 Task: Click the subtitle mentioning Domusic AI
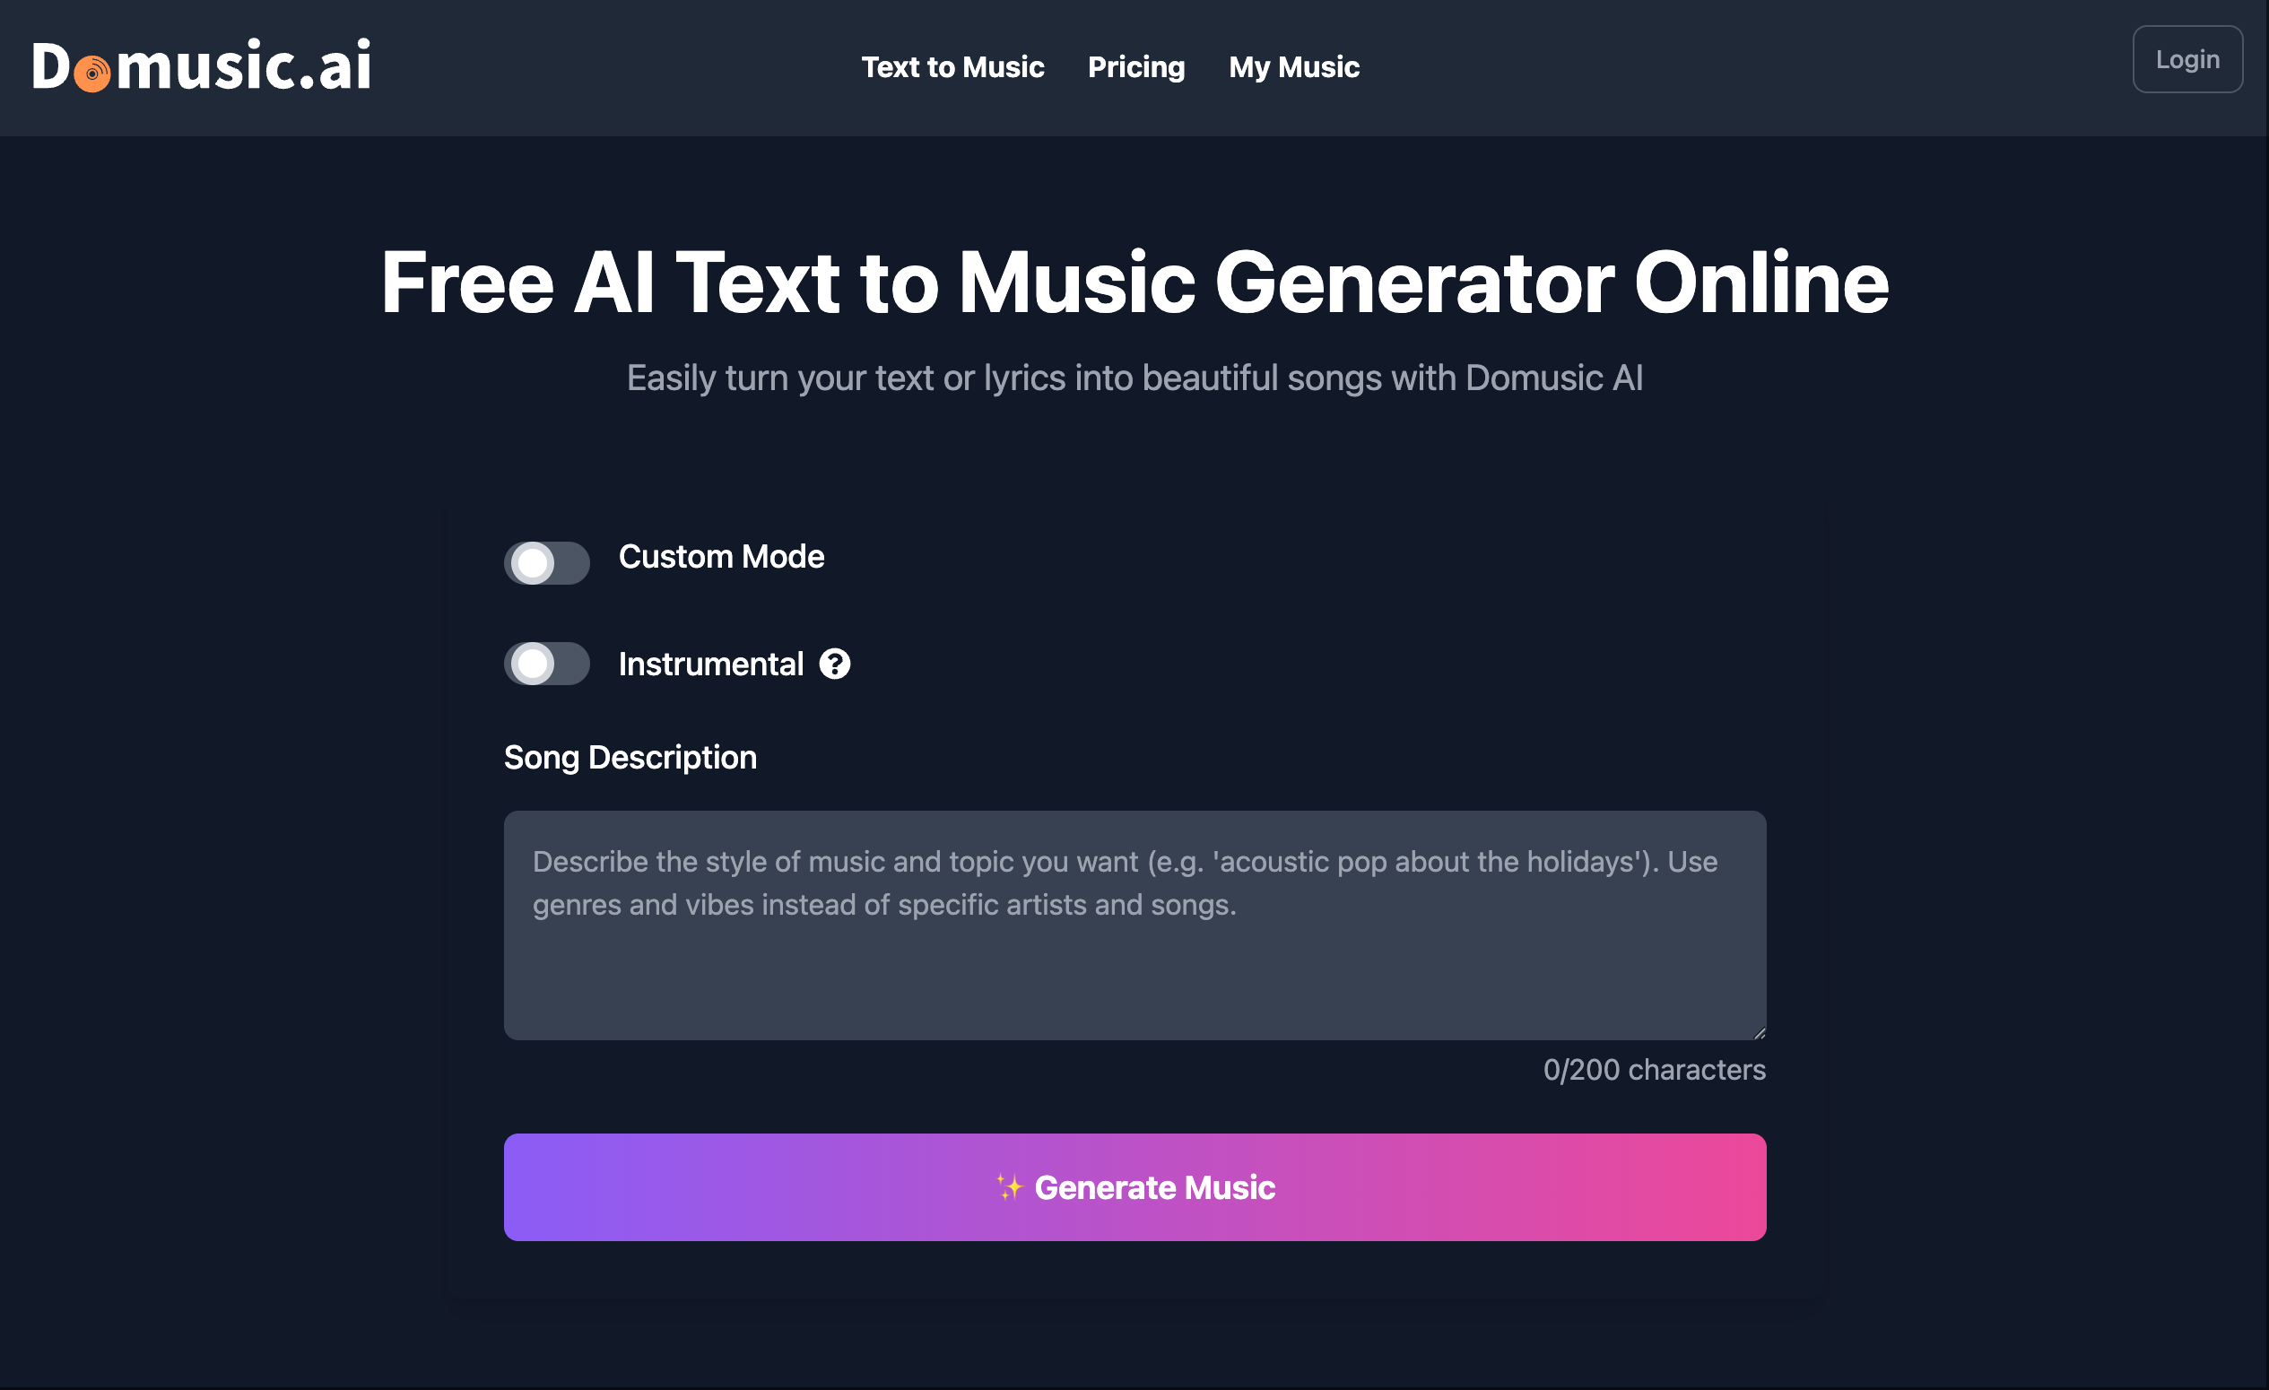(x=1134, y=378)
